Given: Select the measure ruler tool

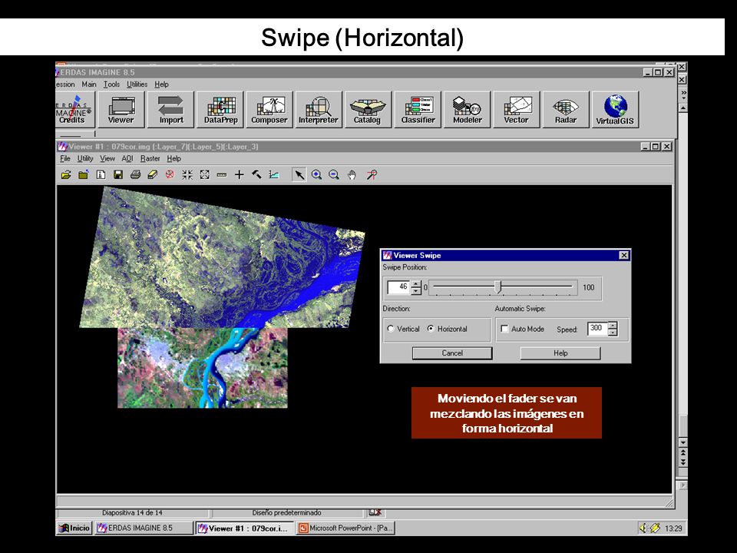Looking at the screenshot, I should pyautogui.click(x=222, y=175).
